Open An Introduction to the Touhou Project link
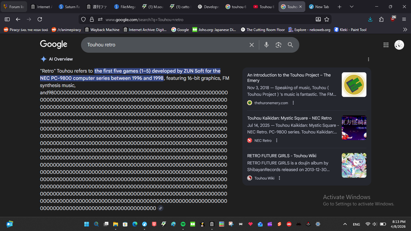 click(289, 78)
